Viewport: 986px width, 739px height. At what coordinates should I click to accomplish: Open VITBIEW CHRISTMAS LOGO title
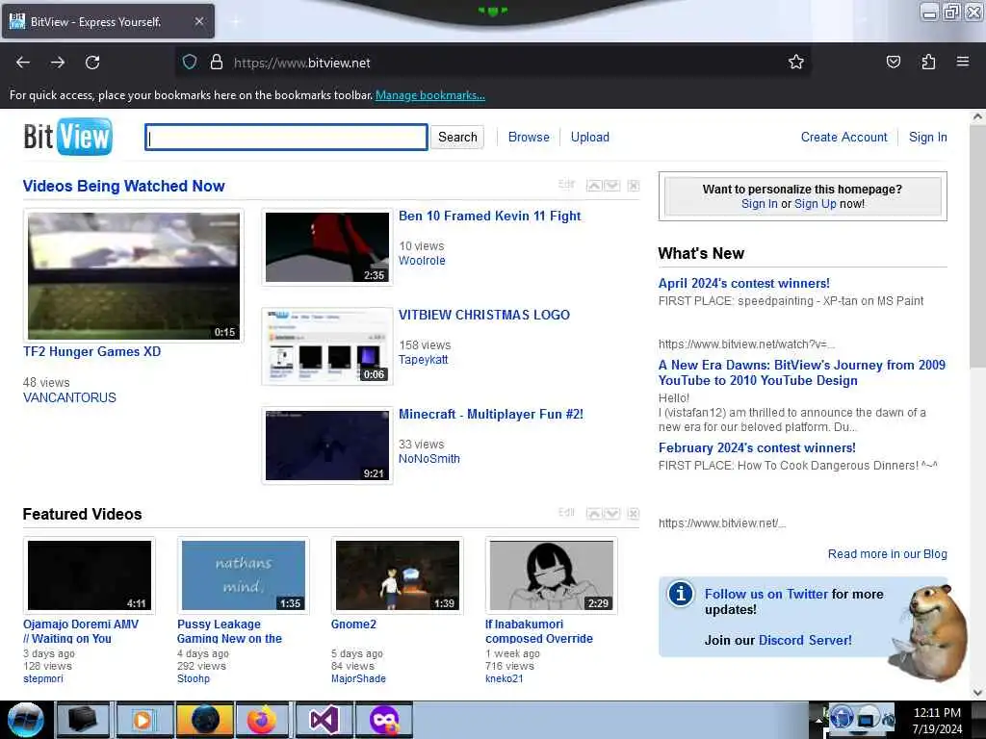(484, 315)
